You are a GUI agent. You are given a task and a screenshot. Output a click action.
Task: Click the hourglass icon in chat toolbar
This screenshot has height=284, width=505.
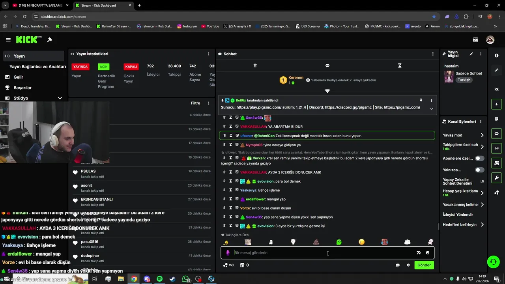pos(400,65)
